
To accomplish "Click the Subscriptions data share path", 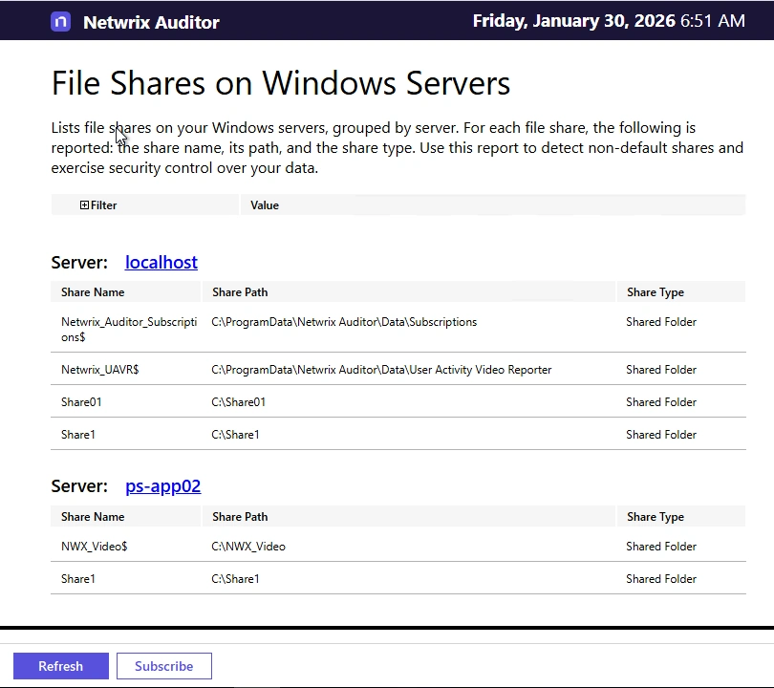I will coord(344,322).
